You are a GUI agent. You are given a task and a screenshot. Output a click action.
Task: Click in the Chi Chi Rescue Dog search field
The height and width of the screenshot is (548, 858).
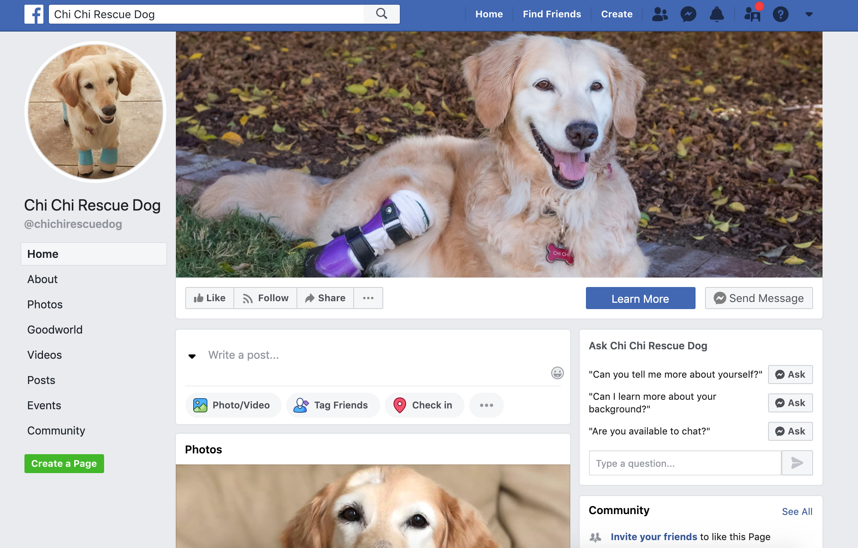click(206, 14)
